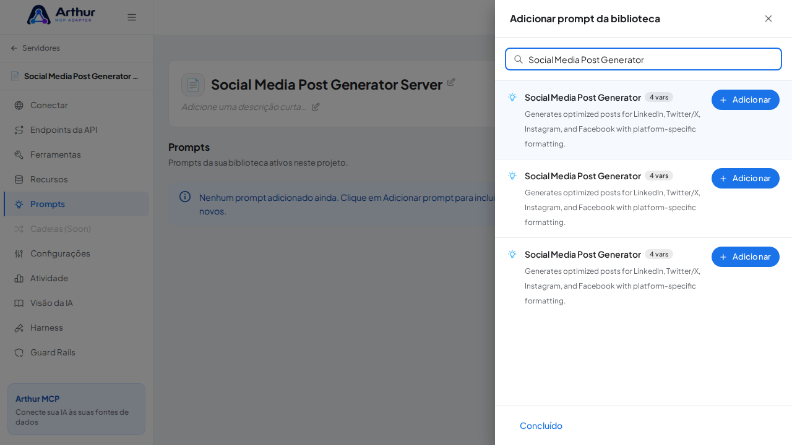Click the shield icon next to Guard Rails

point(19,352)
